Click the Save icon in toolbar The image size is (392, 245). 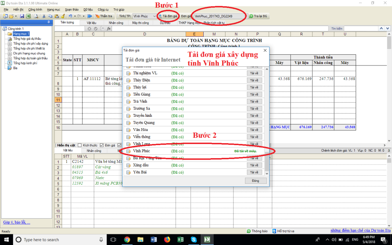click(x=22, y=16)
